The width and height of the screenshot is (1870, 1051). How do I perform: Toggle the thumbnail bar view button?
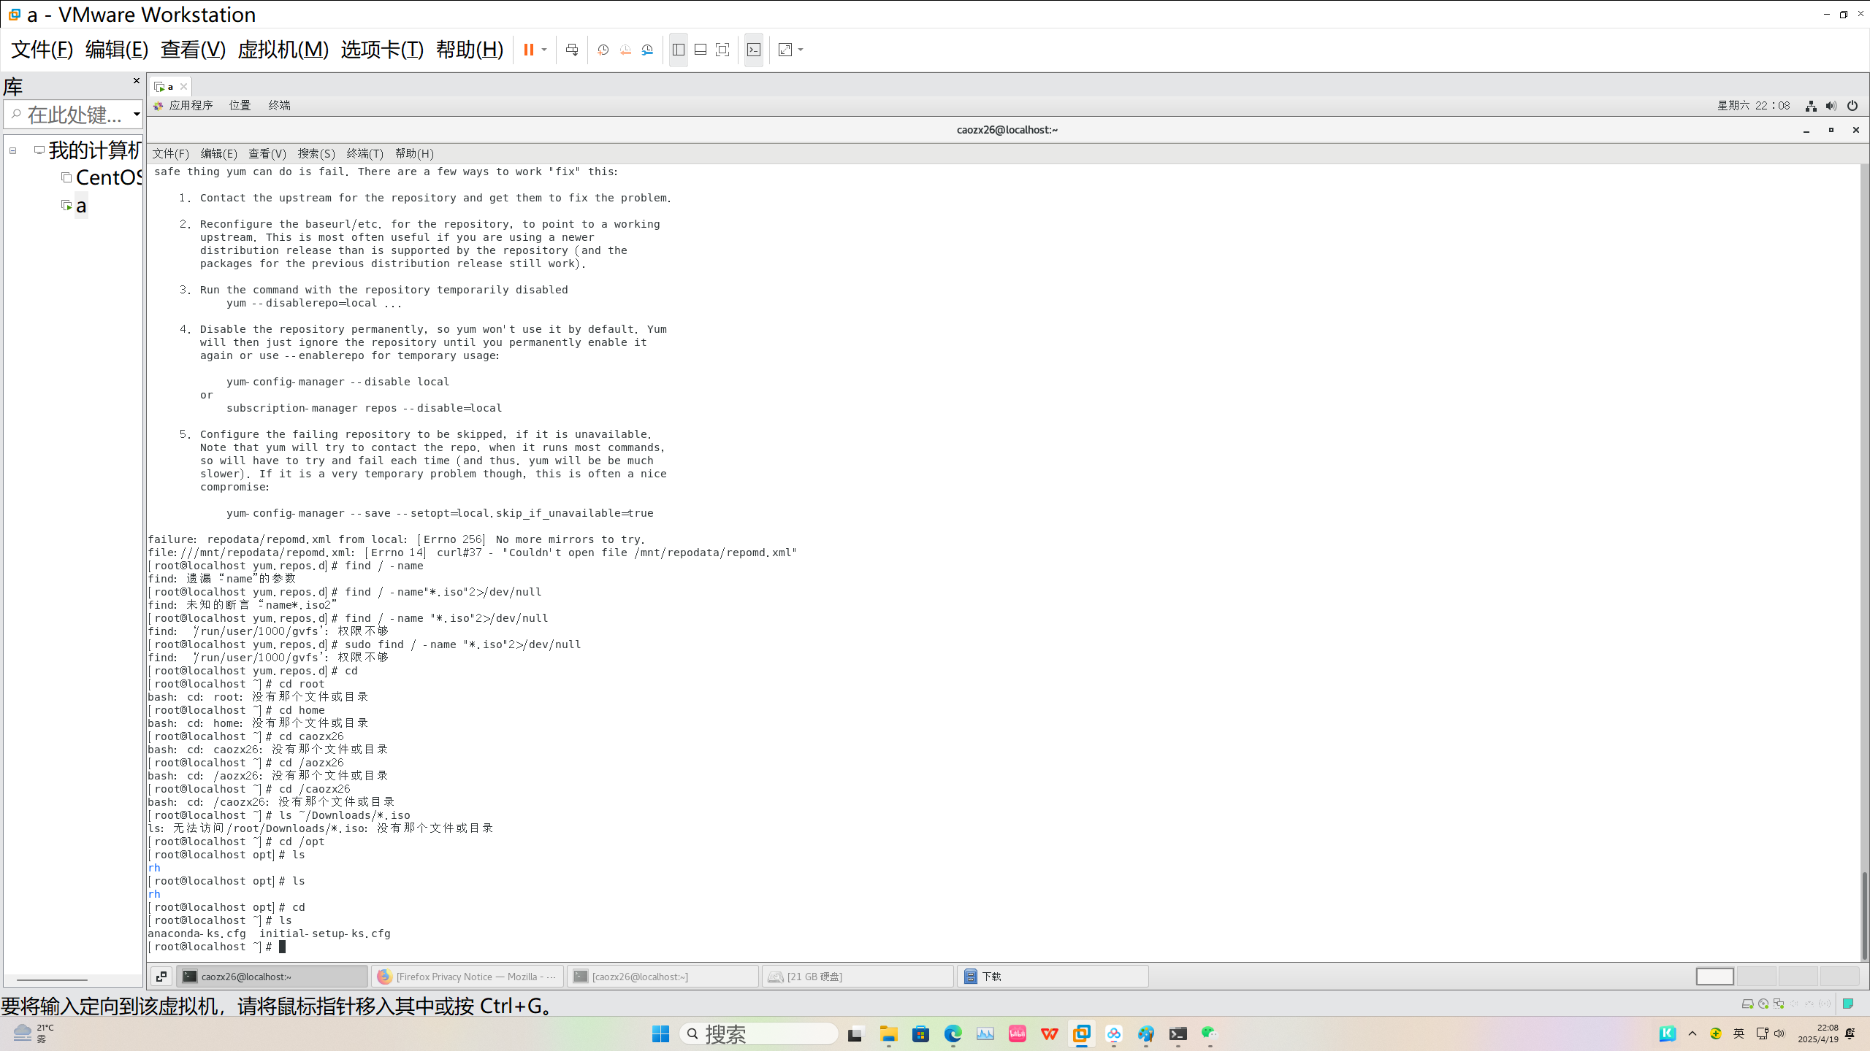[x=700, y=50]
